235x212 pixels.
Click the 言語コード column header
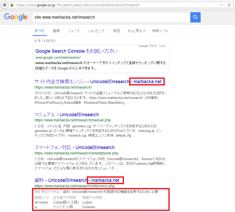tap(42, 198)
